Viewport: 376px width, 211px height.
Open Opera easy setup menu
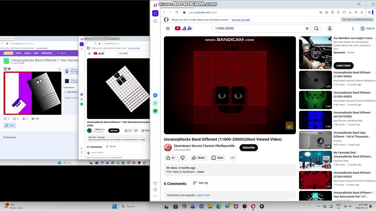[356, 12]
